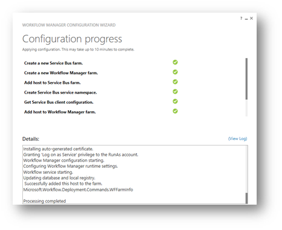
Task: Click 'Updating database and local registry.' line
Action: (59, 178)
